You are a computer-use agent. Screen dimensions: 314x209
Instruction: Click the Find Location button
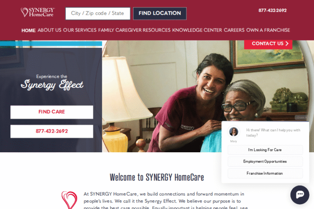click(x=160, y=13)
